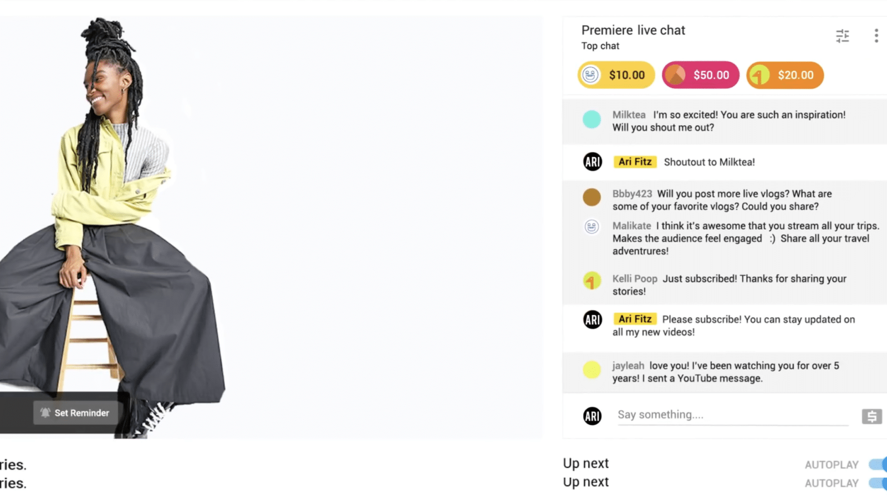
Task: Click ARI avatar beside Shoutout message
Action: point(592,162)
